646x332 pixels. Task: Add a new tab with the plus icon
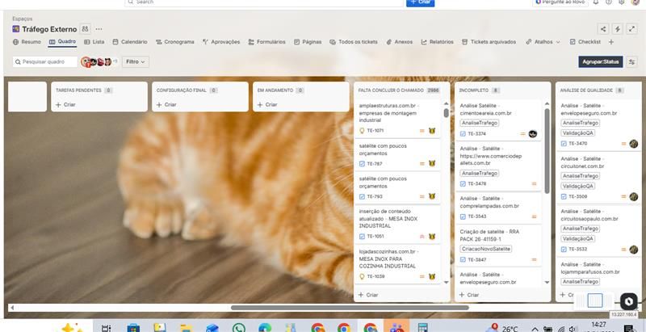click(611, 42)
